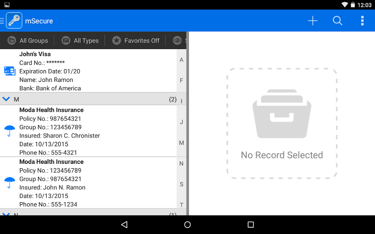
Task: Toggle the Favorites Off filter
Action: tap(135, 41)
